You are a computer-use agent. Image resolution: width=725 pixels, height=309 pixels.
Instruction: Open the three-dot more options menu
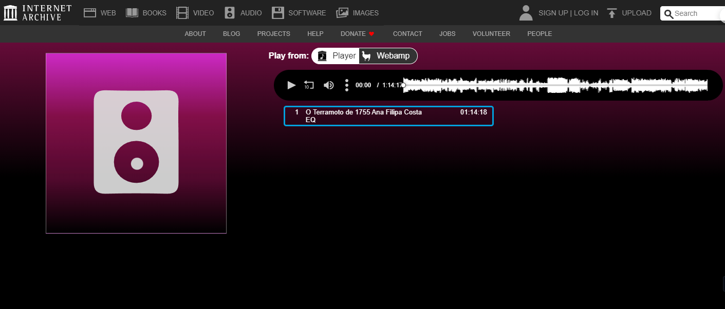(x=347, y=85)
